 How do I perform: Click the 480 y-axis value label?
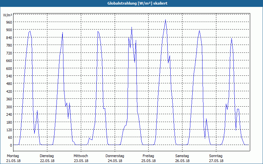(9, 84)
